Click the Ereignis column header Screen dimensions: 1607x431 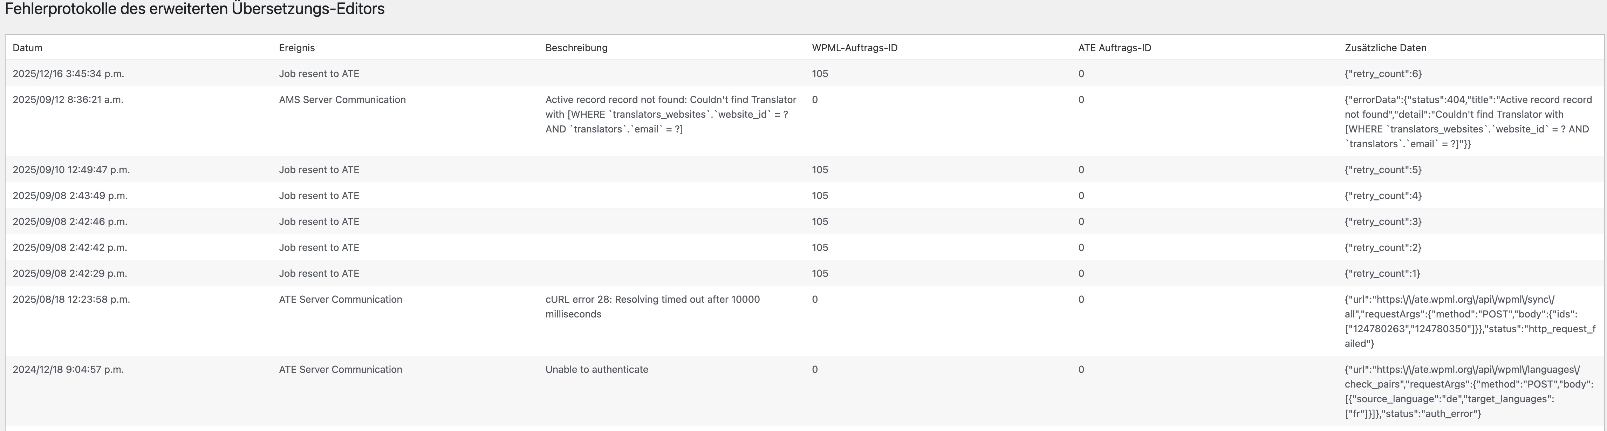297,48
